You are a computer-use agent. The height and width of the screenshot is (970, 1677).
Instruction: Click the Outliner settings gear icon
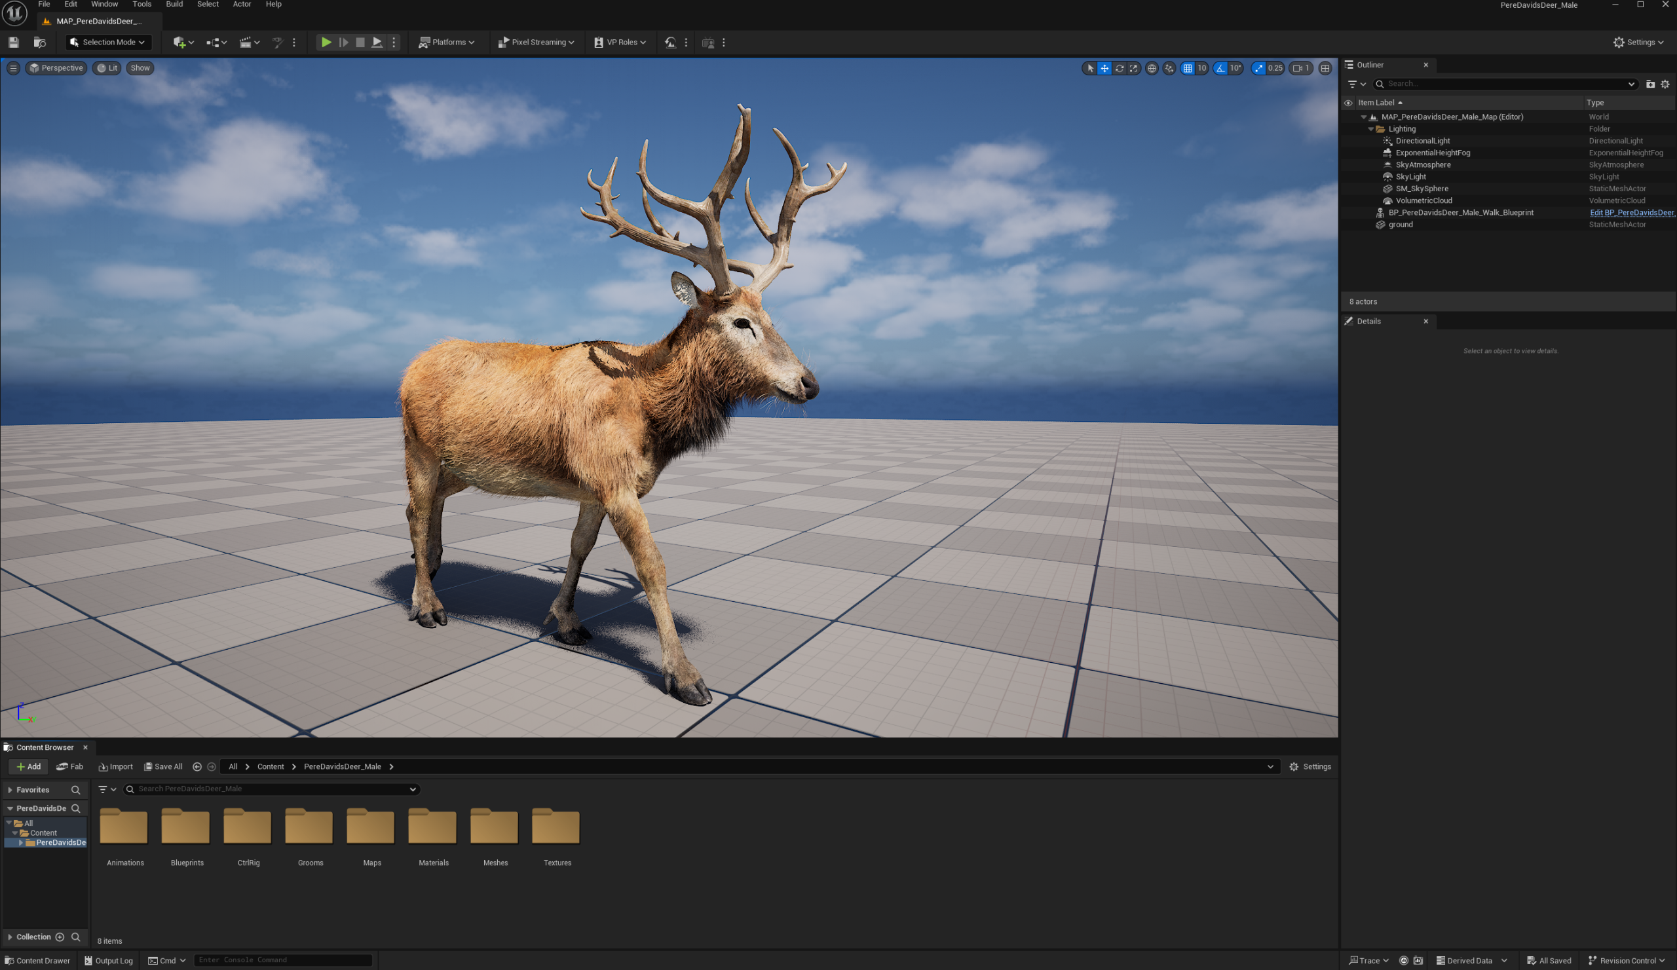(x=1665, y=84)
